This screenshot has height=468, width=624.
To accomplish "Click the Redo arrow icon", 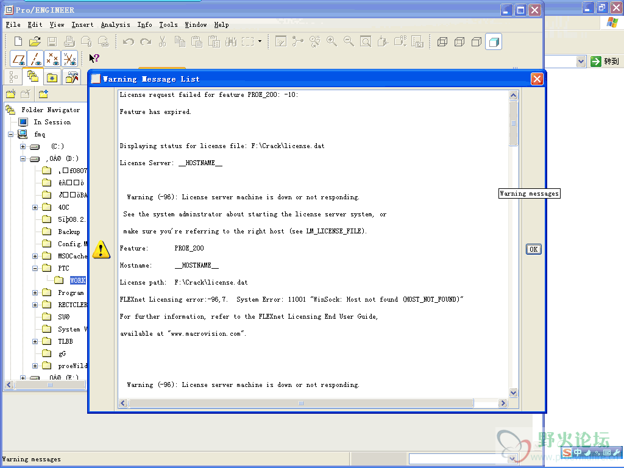I will coord(146,41).
